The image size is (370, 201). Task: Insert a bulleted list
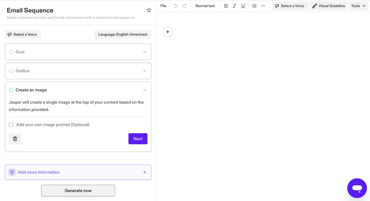click(254, 6)
